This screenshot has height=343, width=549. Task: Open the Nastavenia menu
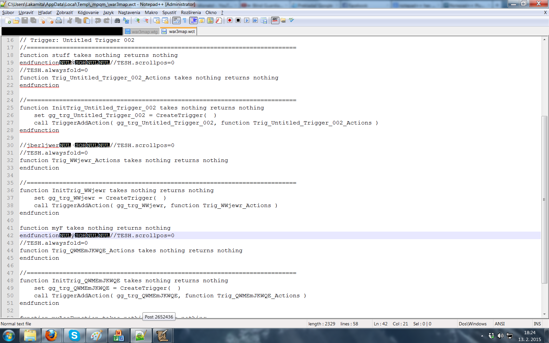[129, 12]
